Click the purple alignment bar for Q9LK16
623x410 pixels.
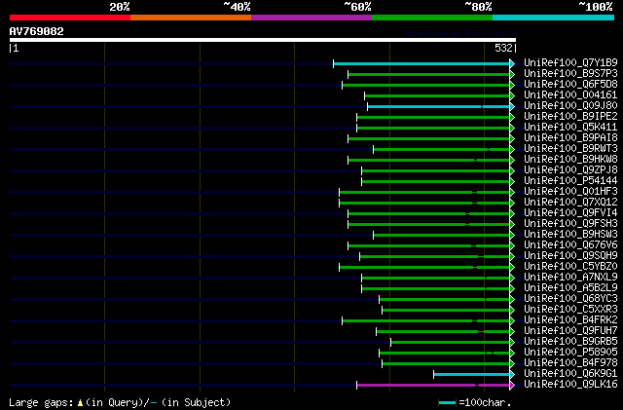[x=433, y=386]
